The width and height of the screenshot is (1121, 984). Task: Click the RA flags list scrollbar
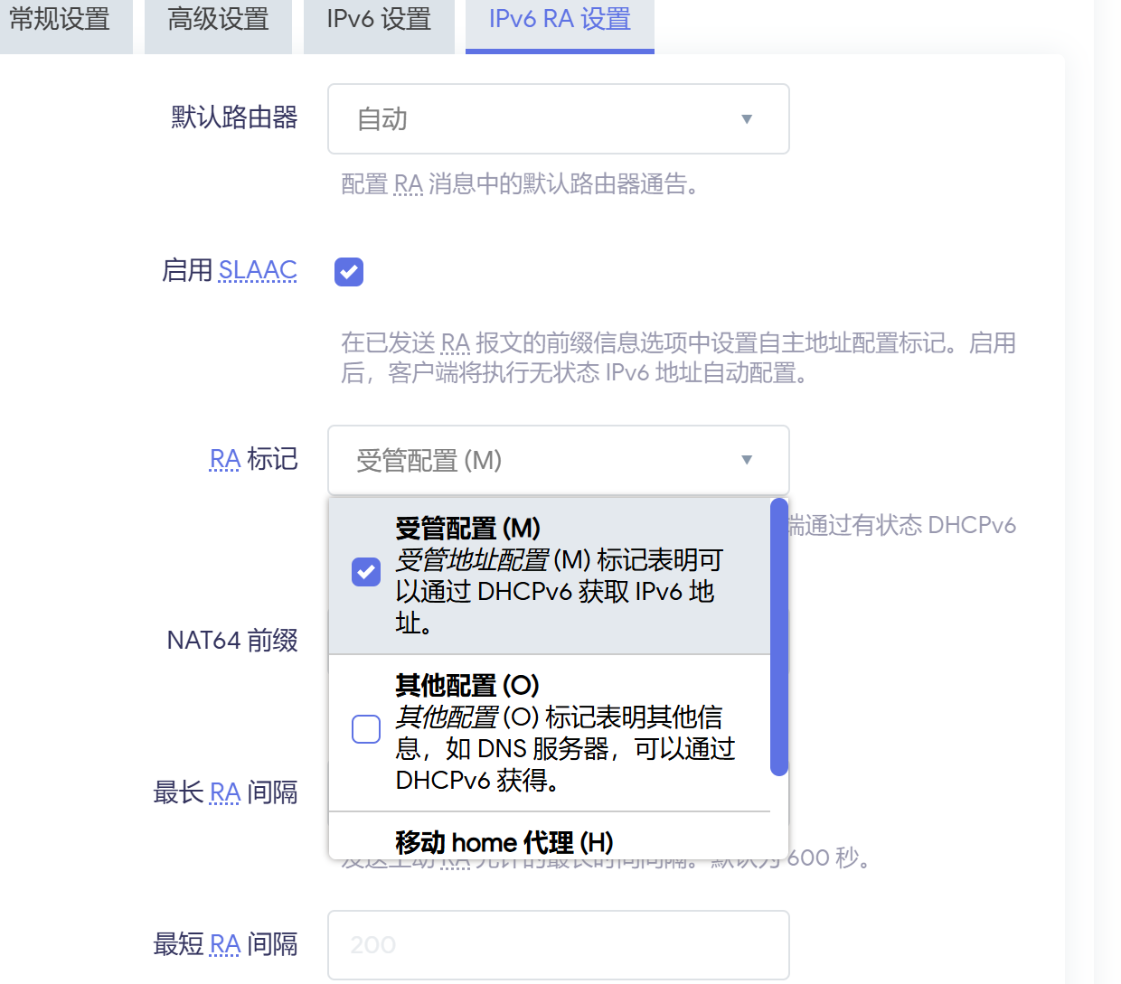click(x=778, y=637)
